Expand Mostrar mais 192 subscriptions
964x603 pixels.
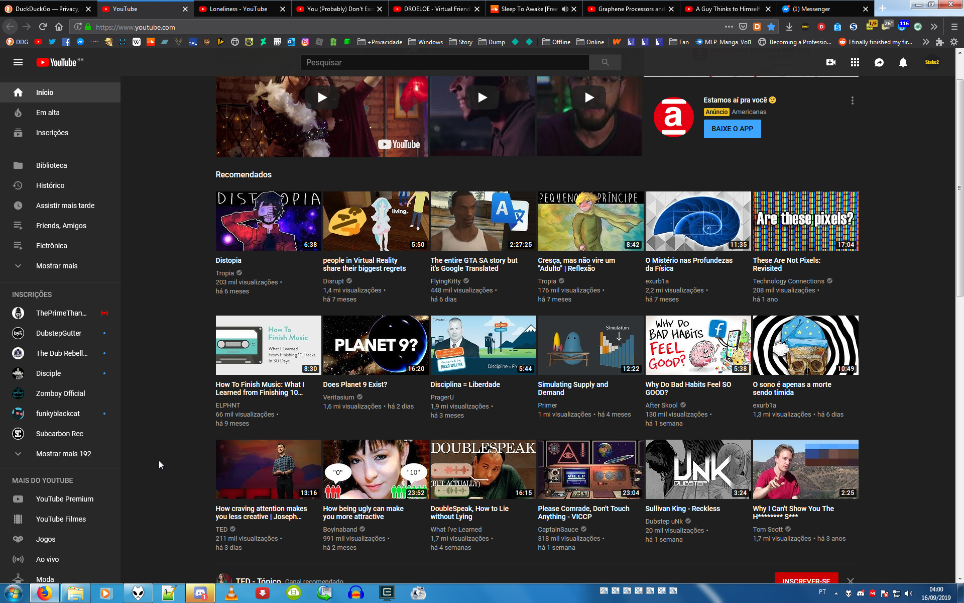[x=60, y=454]
